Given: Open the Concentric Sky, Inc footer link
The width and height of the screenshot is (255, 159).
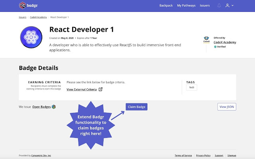Looking at the screenshot, I should pyautogui.click(x=41, y=155).
